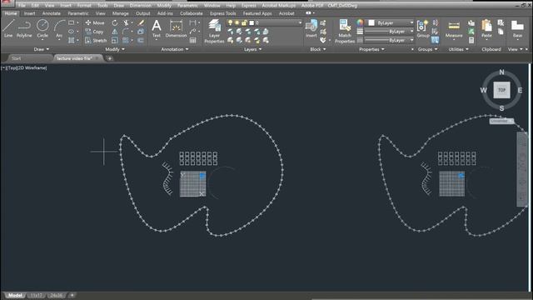Expand the Layers panel
533x300 pixels.
(253, 49)
